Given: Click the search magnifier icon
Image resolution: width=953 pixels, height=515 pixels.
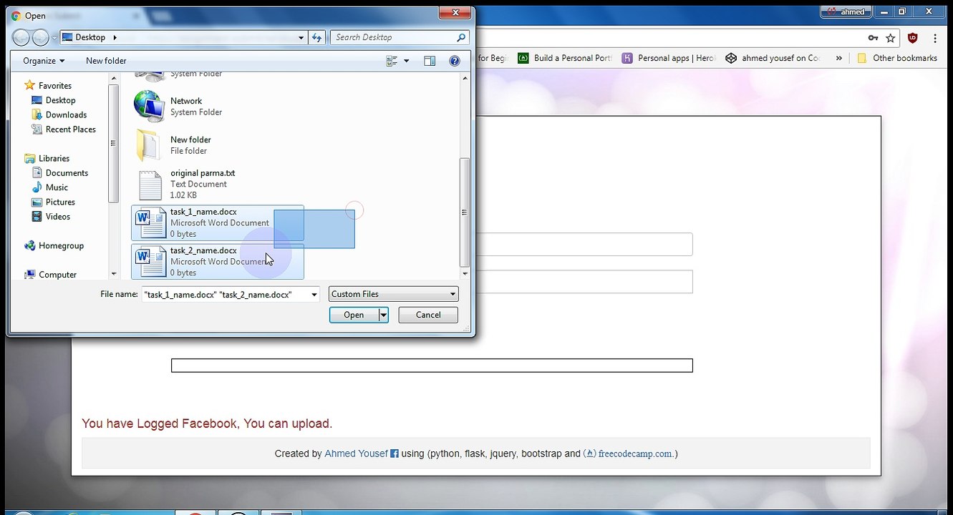Looking at the screenshot, I should (x=462, y=37).
